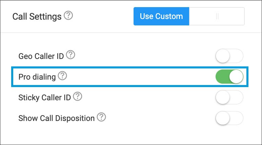Image resolution: width=262 pixels, height=145 pixels.
Task: Enable the Geo Caller ID toggle
Action: coord(229,56)
